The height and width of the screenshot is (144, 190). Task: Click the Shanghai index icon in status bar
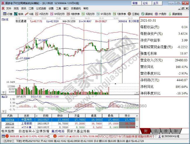click(7, 136)
